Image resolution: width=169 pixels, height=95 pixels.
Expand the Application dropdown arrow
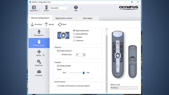(x=39, y=9)
